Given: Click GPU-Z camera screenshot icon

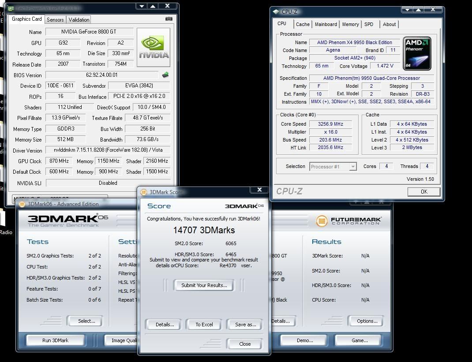Looking at the screenshot, I should point(169,19).
